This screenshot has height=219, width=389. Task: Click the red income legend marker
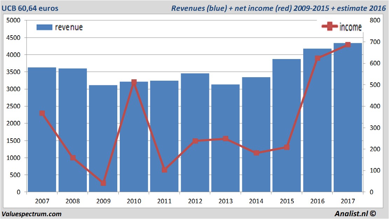(329, 26)
